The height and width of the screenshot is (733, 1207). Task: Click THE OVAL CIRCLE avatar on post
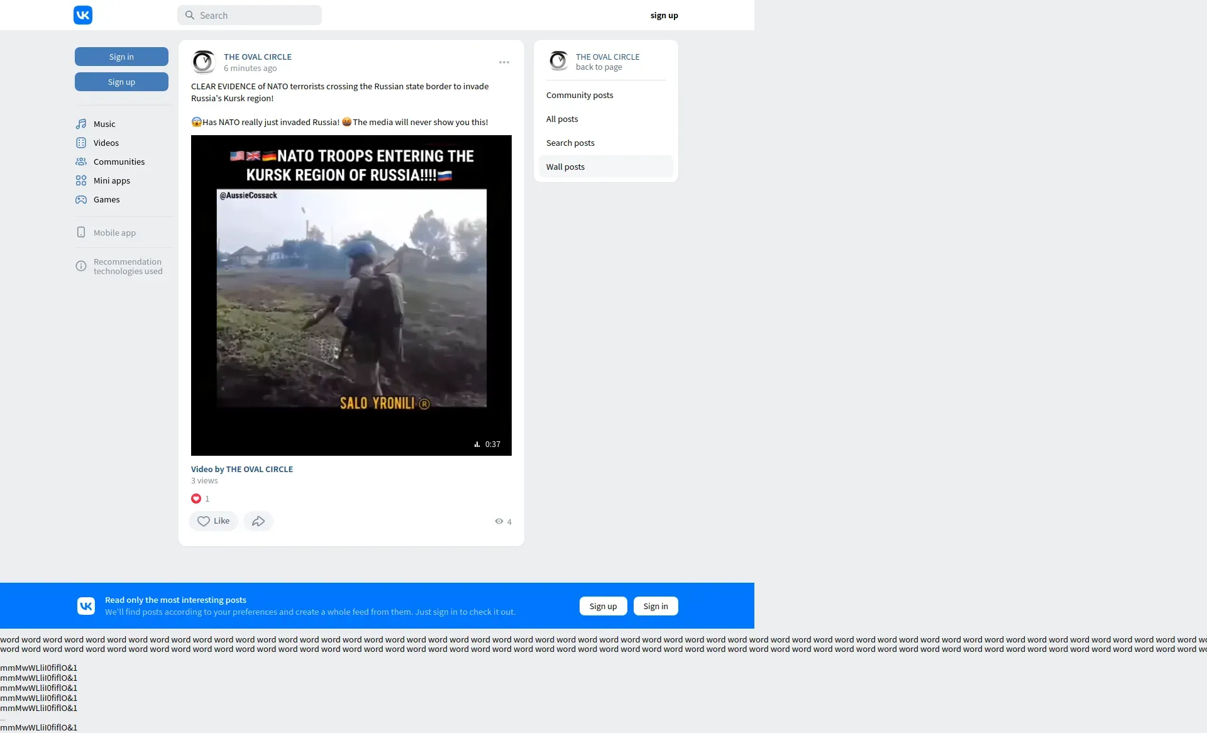tap(204, 62)
